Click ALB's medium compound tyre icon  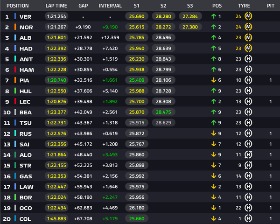248,37
